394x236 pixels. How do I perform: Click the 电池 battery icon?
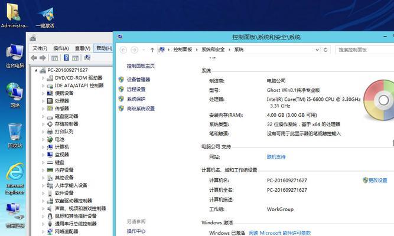[x=50, y=139]
